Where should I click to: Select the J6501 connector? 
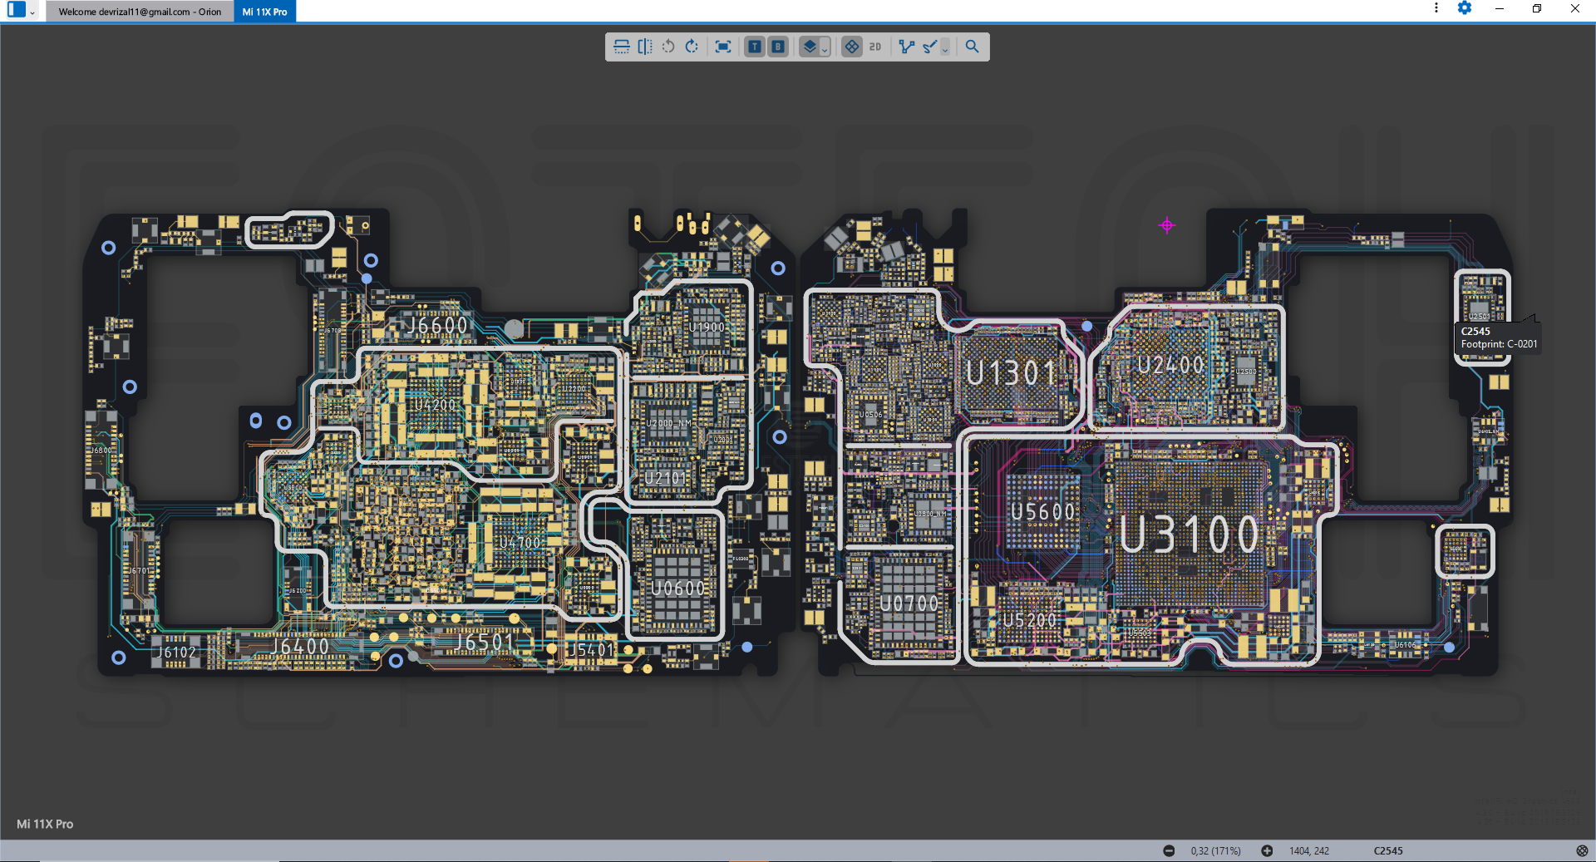point(485,643)
